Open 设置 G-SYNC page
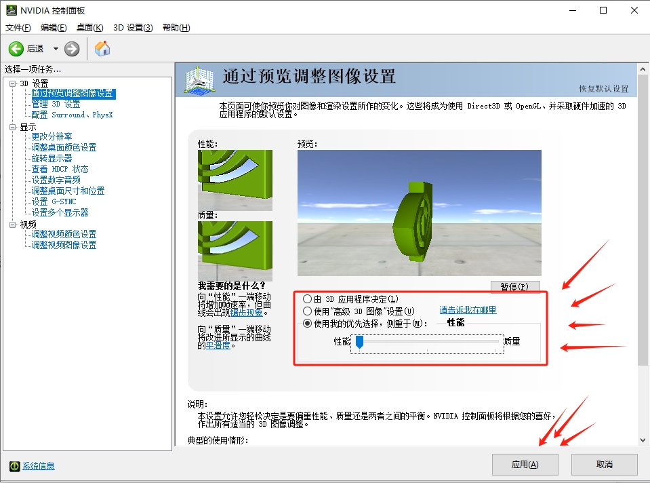This screenshot has height=483, width=650. tap(54, 201)
